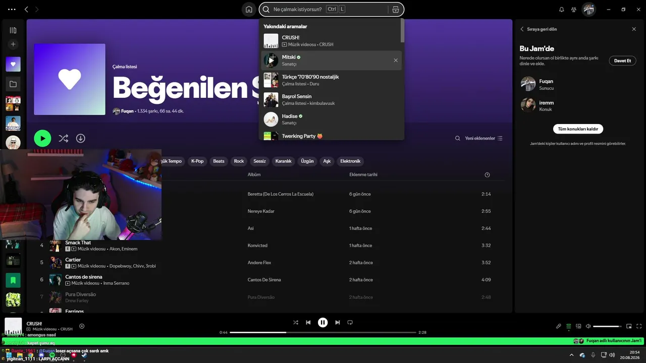Viewport: 646px width, 363px height.
Task: Select the Aşk filter chip
Action: 327,161
